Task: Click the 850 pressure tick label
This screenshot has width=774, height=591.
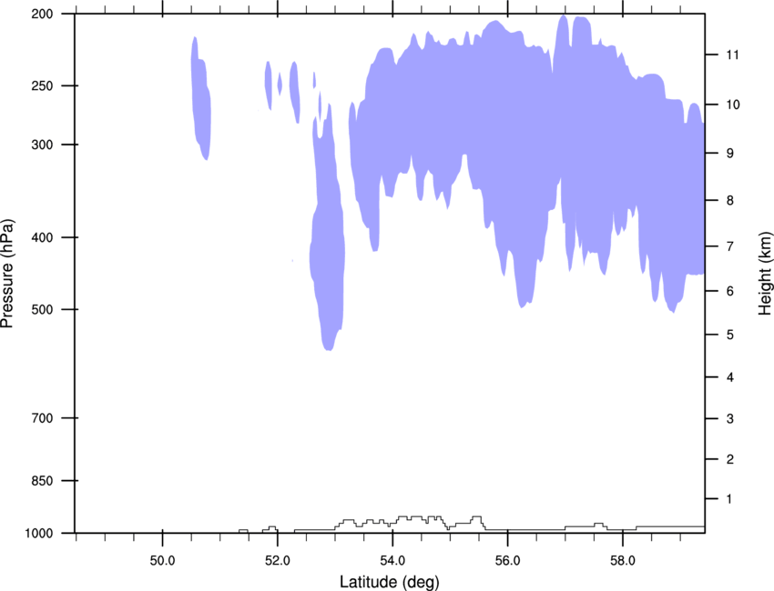Action: [x=42, y=481]
